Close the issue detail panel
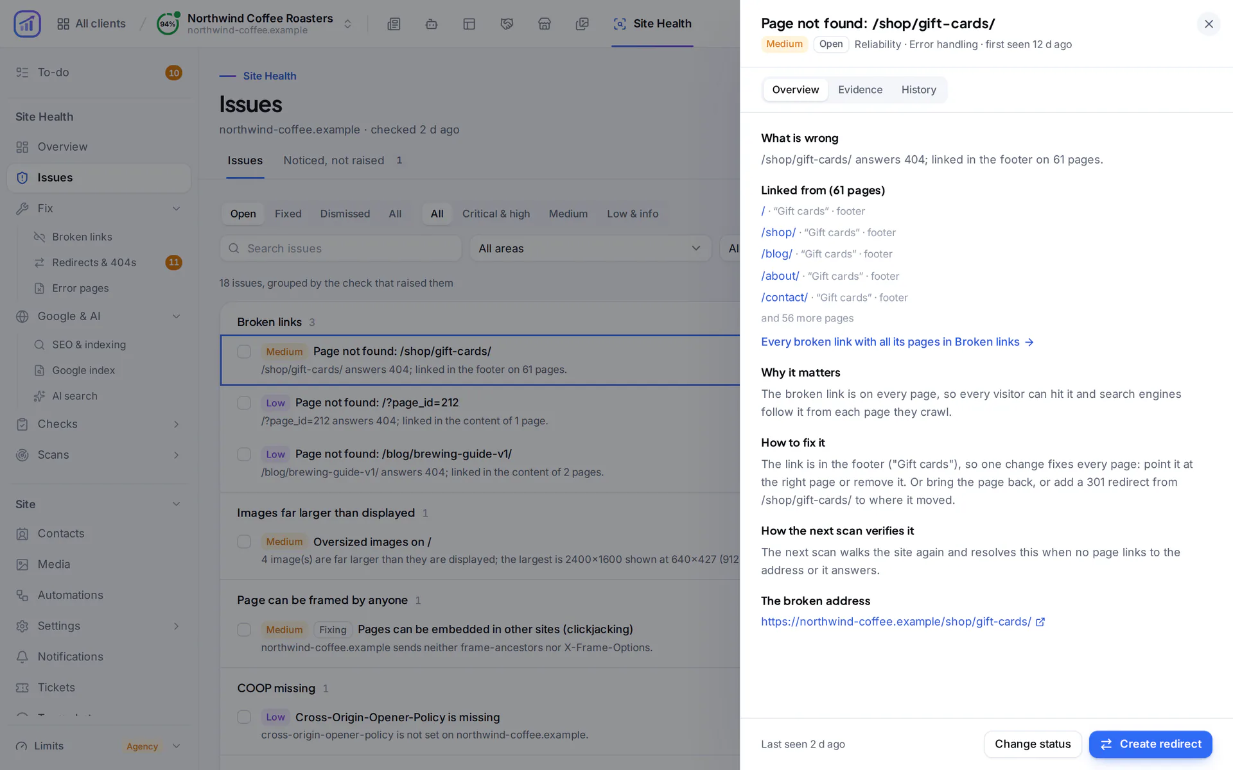 [1209, 24]
